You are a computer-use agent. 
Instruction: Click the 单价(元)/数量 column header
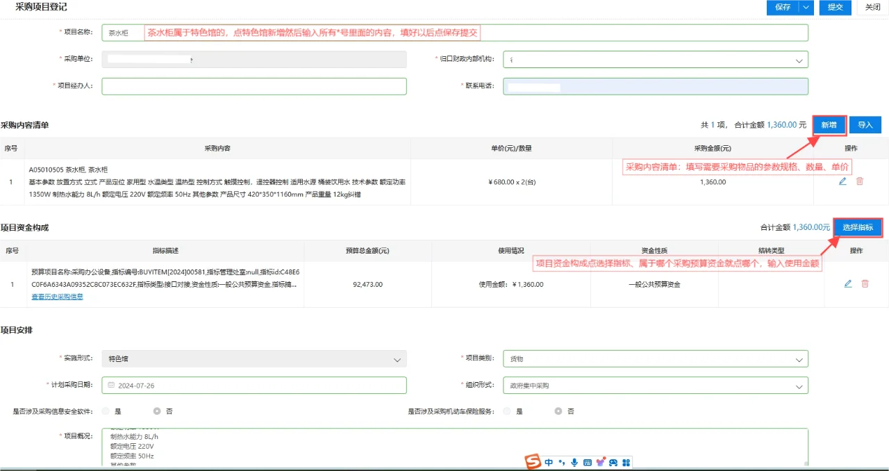[x=512, y=149]
